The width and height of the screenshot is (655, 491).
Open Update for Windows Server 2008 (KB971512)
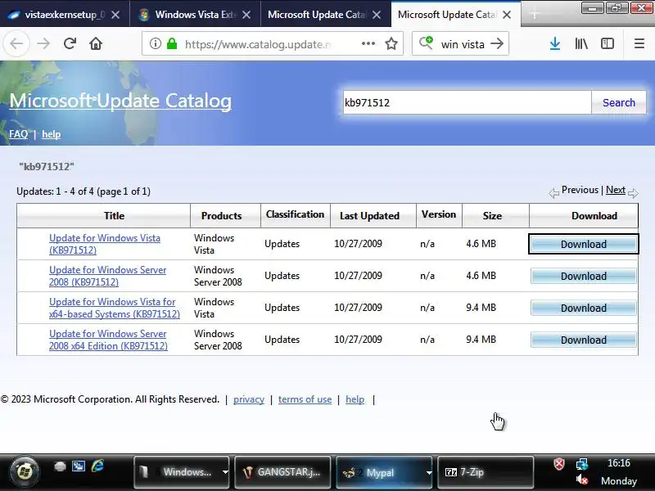(x=107, y=276)
